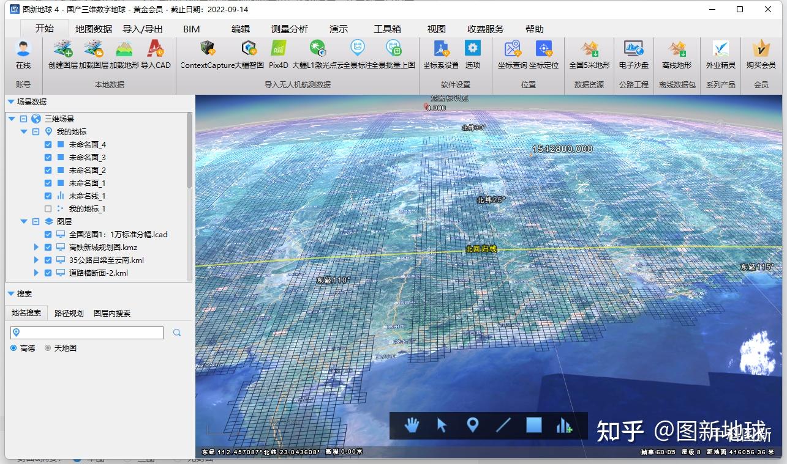Click the search magnifier icon

point(177,333)
